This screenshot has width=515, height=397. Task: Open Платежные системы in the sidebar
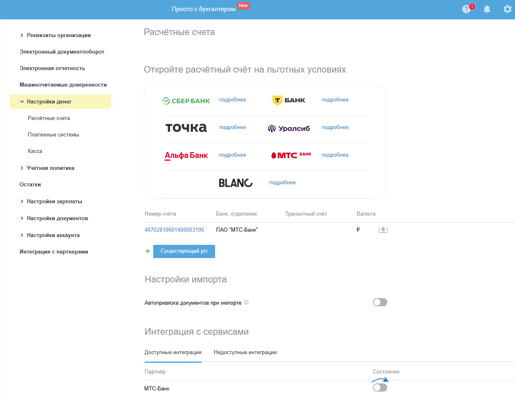[53, 135]
